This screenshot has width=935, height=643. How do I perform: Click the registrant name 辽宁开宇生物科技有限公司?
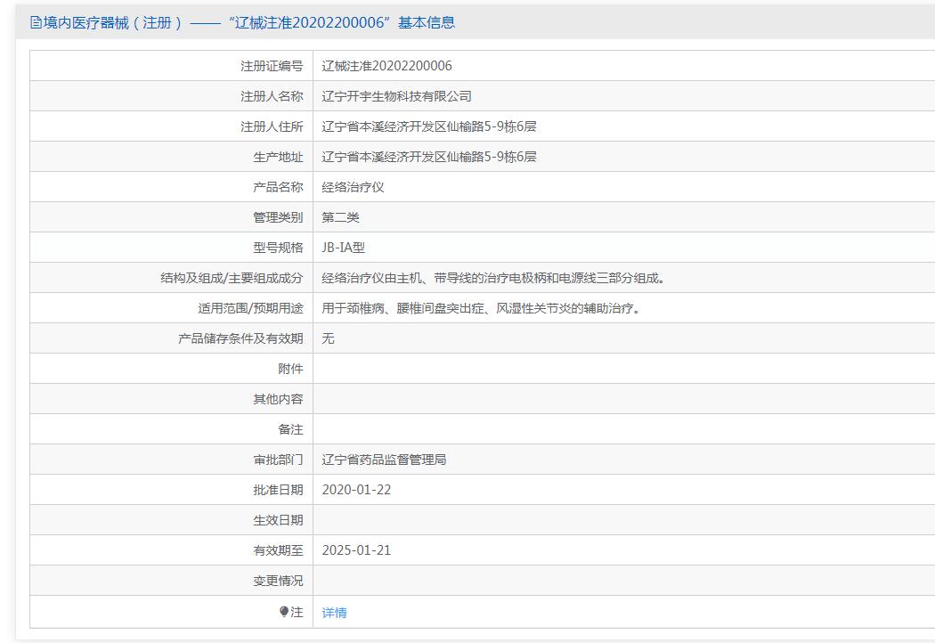click(396, 96)
